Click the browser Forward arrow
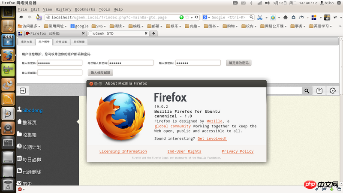Image resolution: width=343 pixels, height=193 pixels. pos(30,17)
